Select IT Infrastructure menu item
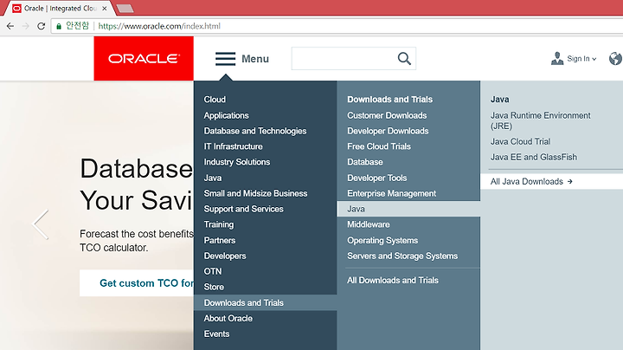The width and height of the screenshot is (623, 350). point(234,146)
